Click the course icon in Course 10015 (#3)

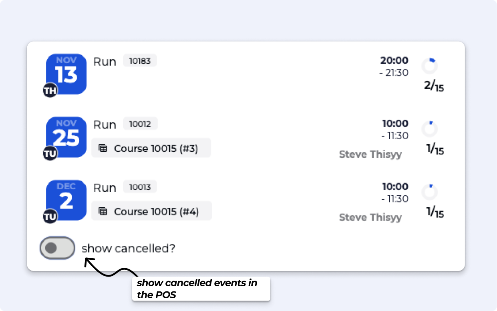[x=103, y=148]
